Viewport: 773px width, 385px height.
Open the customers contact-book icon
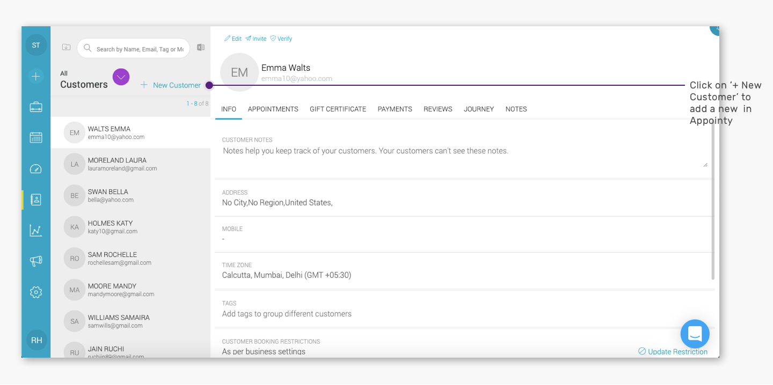(36, 200)
